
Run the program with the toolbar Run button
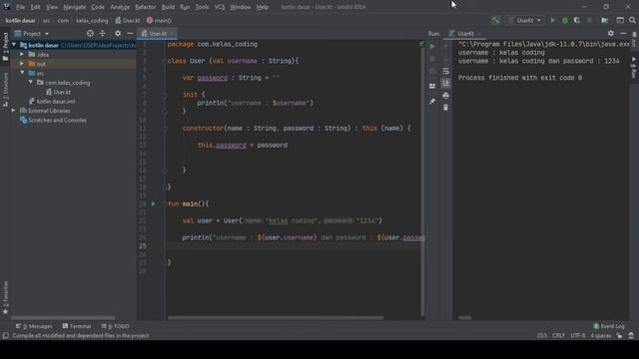click(x=552, y=20)
